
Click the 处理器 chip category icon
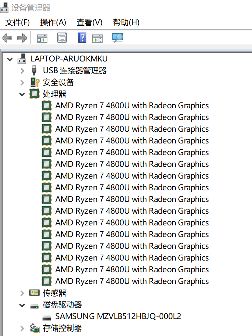[34, 94]
